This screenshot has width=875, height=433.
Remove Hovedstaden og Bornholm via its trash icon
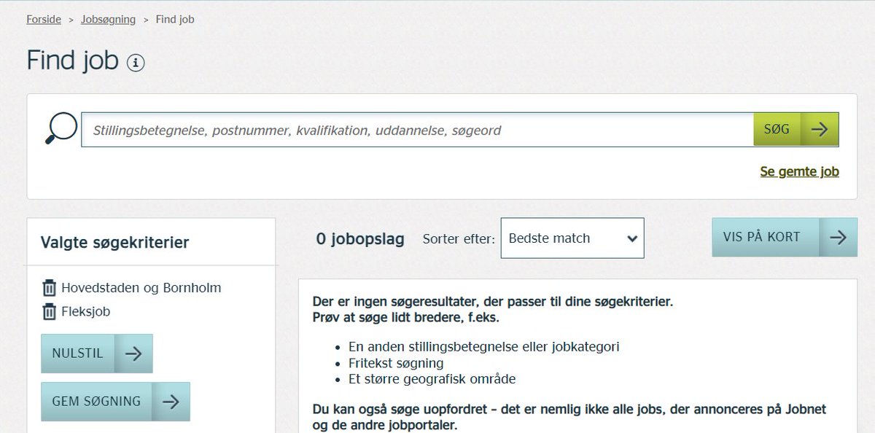coord(49,287)
